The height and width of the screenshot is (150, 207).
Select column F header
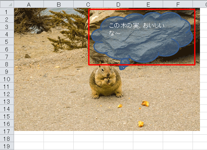click(178, 4)
